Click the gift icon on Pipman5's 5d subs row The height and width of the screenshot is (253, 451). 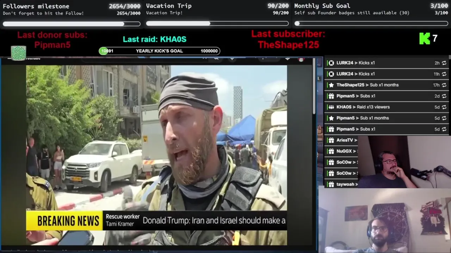[x=331, y=129]
